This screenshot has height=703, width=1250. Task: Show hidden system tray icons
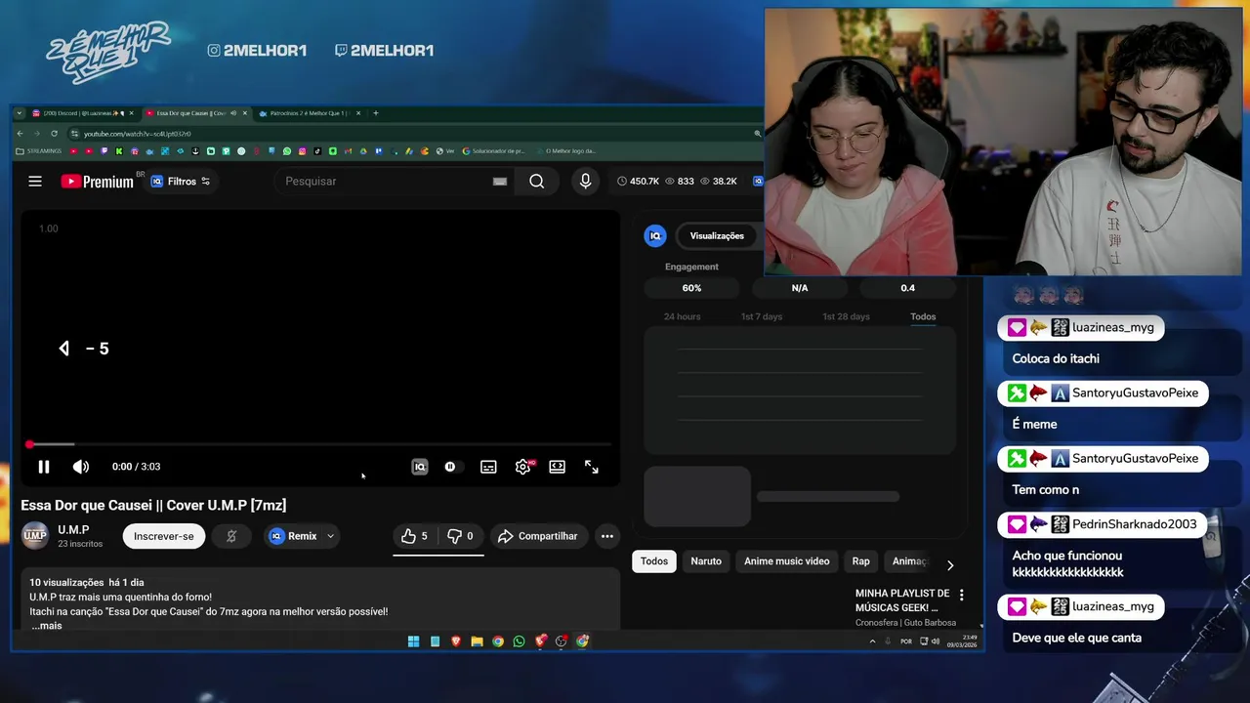(x=873, y=641)
